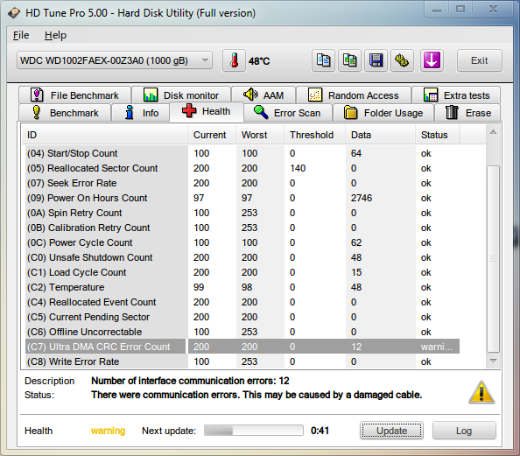Click the Data column header

tap(381, 135)
